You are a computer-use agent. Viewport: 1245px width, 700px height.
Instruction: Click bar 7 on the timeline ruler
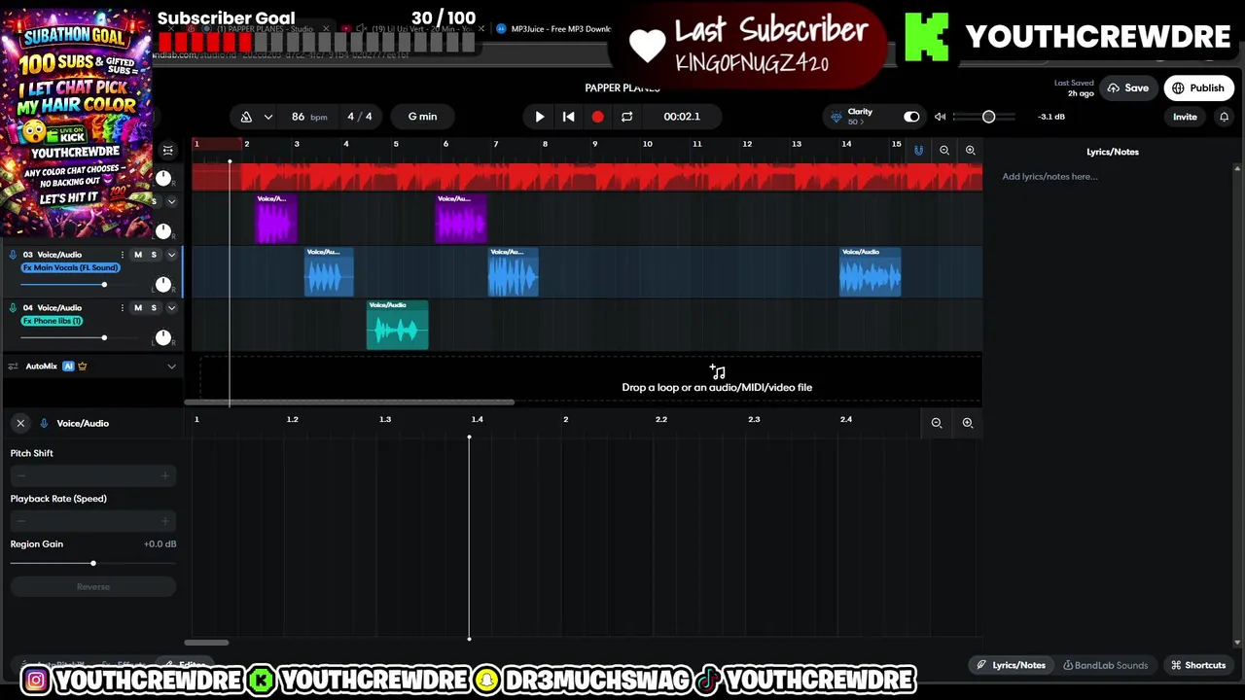coord(495,144)
